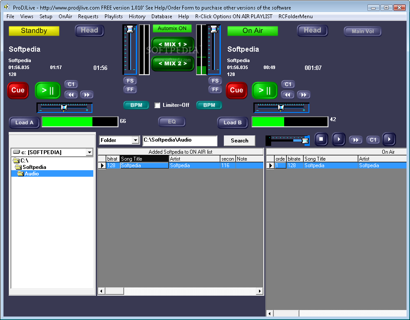
Task: Open the Requests menu
Action: pyautogui.click(x=88, y=16)
